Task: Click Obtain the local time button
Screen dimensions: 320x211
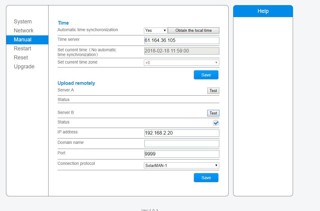Action: (x=194, y=30)
